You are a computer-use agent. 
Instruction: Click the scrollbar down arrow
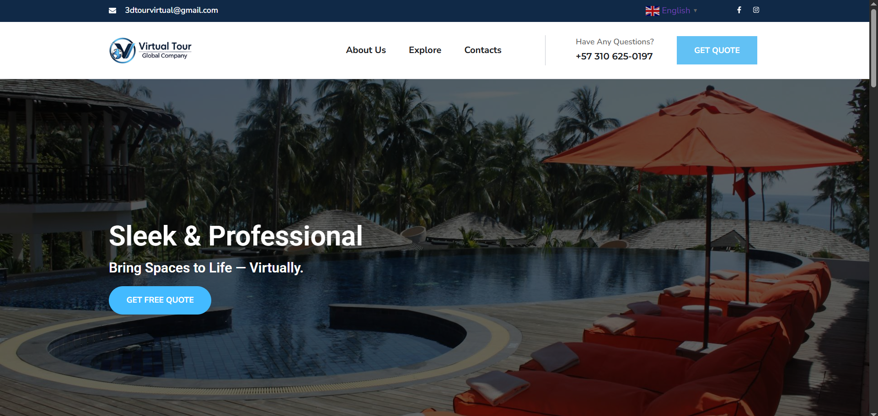tap(873, 413)
